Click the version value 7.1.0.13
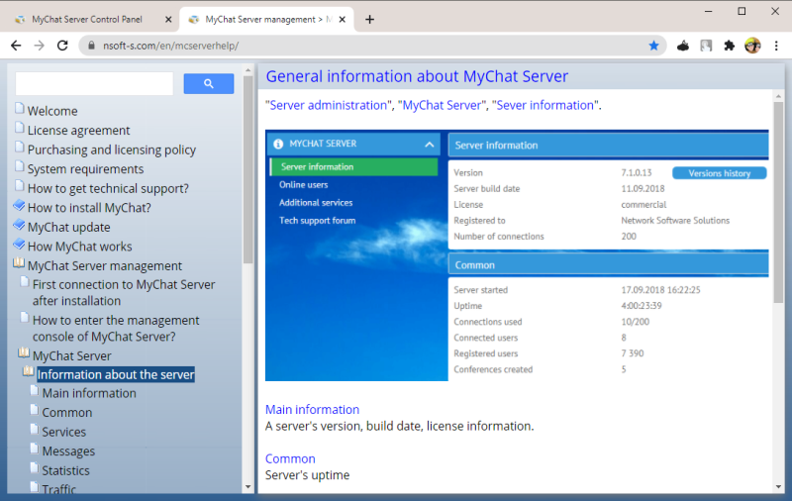 click(x=637, y=172)
